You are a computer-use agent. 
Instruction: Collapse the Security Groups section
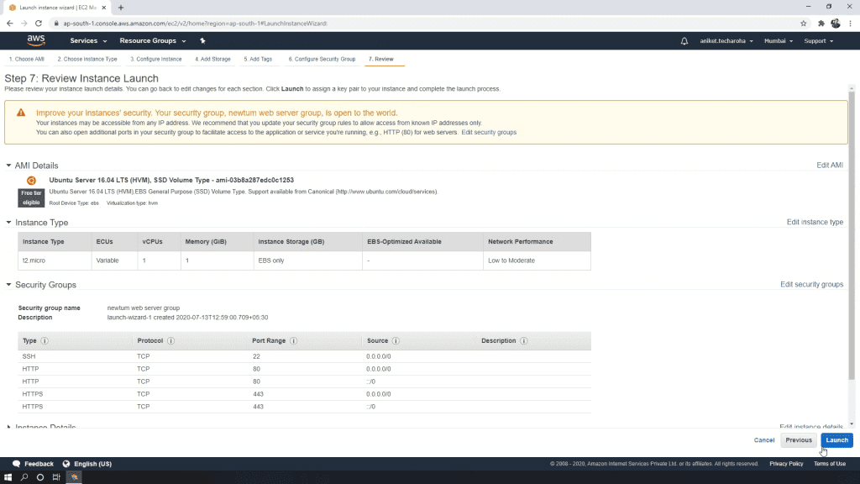click(8, 285)
